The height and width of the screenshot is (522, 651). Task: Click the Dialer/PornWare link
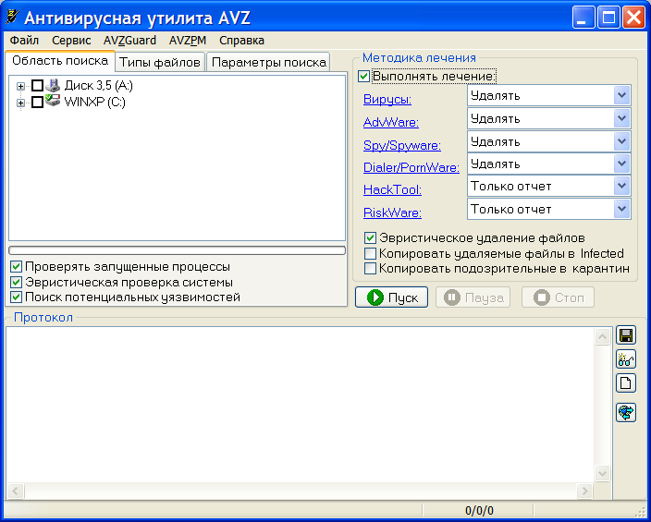411,167
